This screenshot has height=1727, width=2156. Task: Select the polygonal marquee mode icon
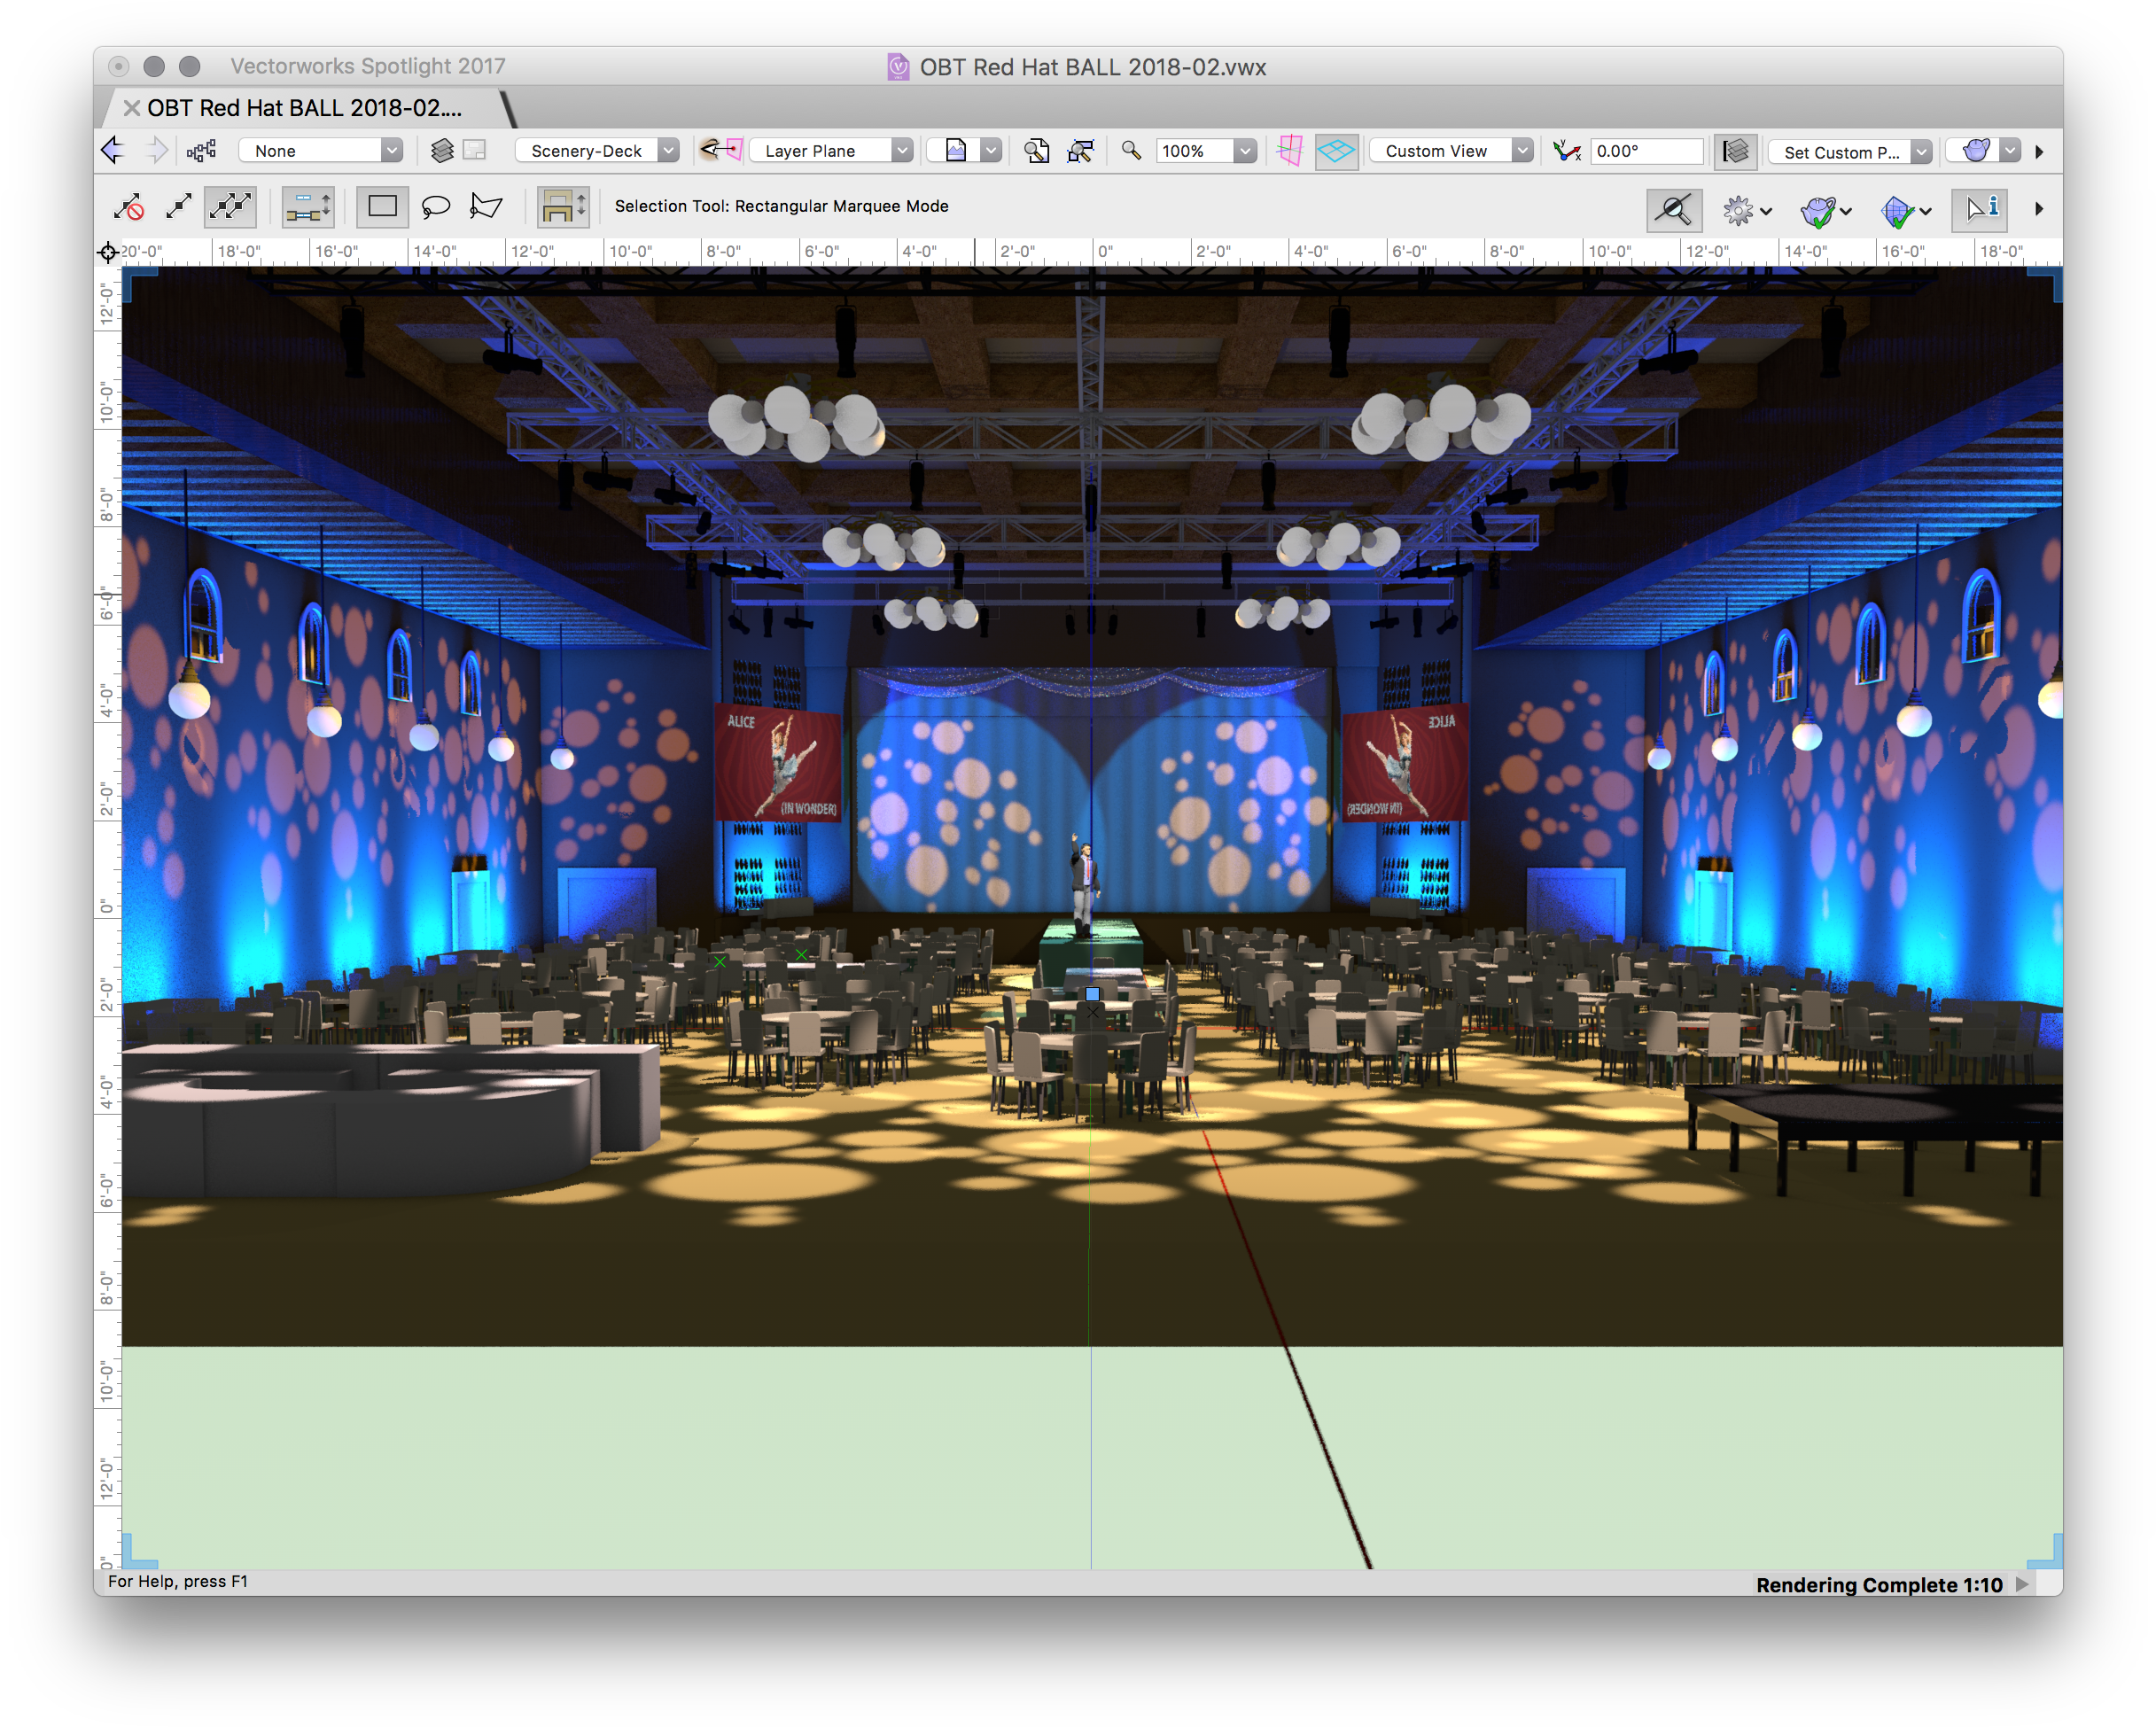point(486,207)
